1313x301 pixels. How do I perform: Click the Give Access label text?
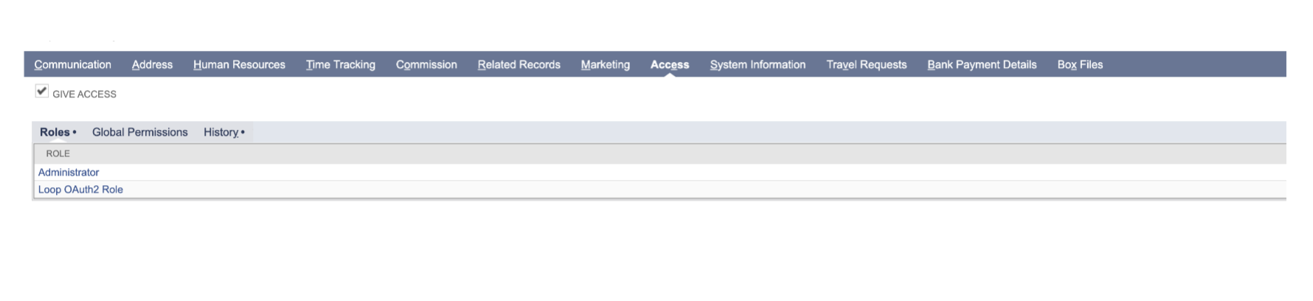click(84, 94)
